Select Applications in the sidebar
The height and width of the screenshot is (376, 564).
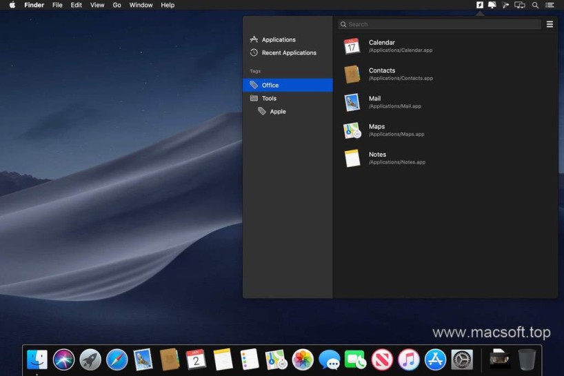tap(279, 40)
